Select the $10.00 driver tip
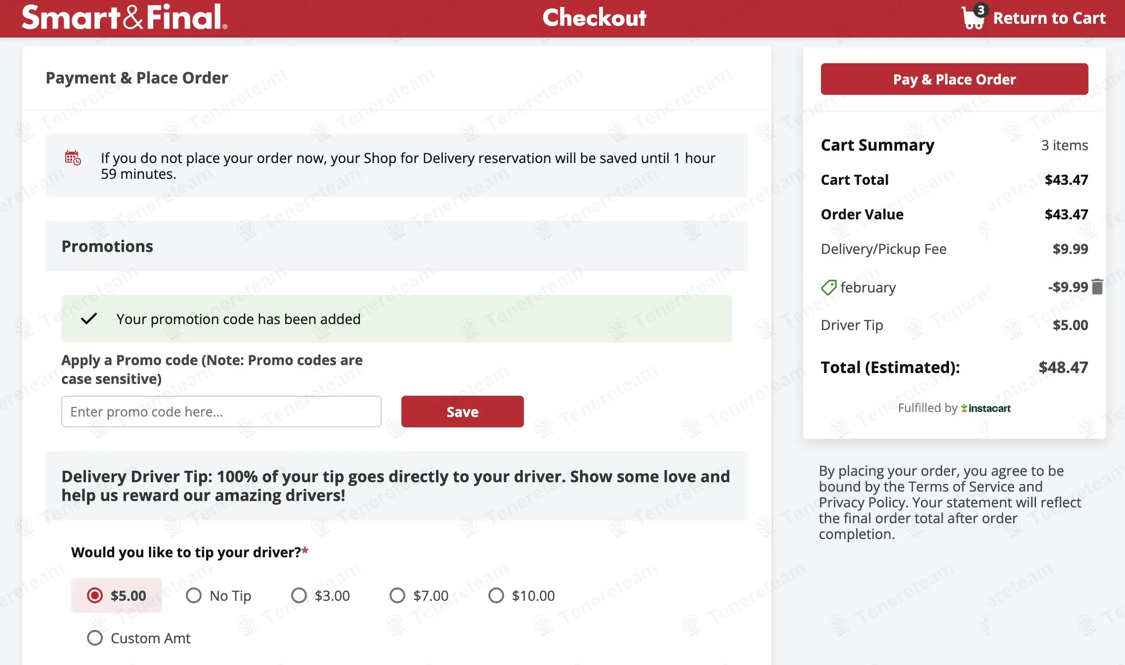The width and height of the screenshot is (1125, 665). click(496, 595)
